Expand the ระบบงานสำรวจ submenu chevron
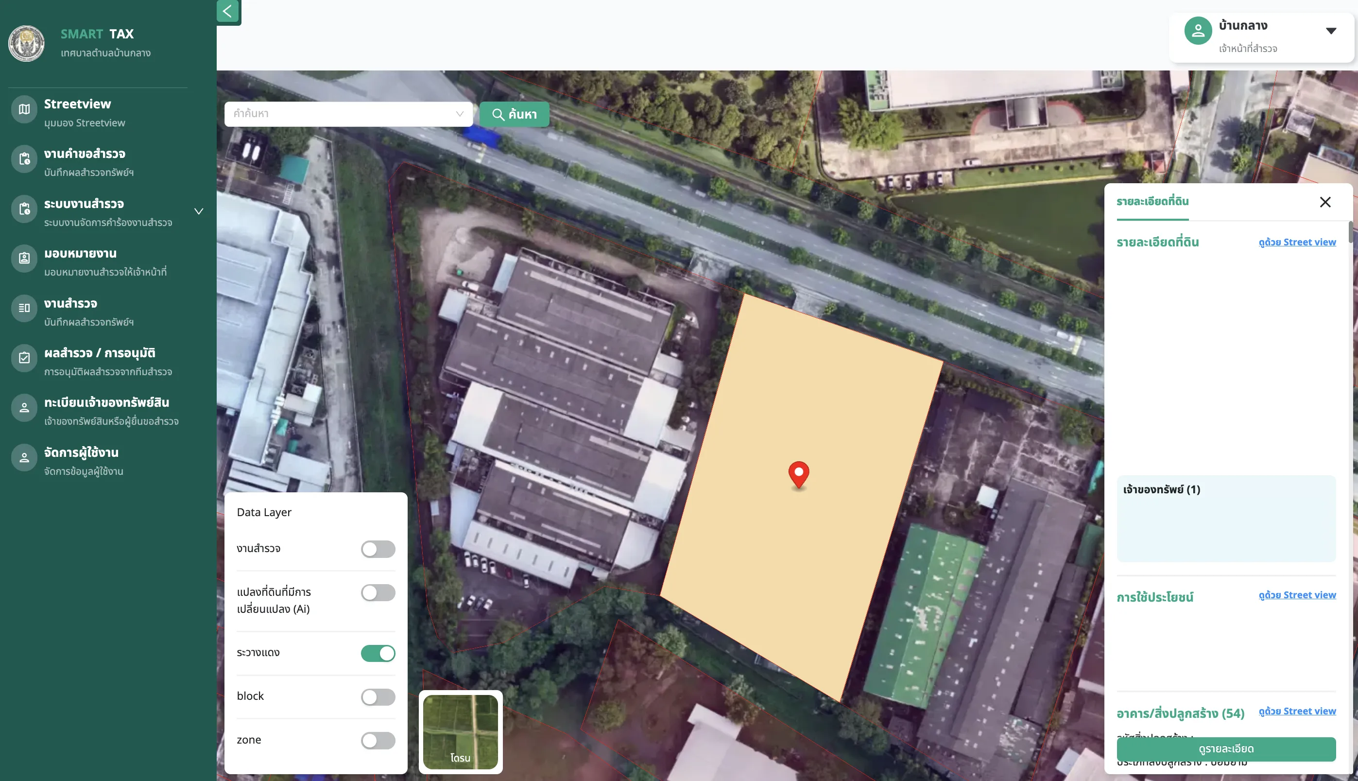Screen dimensions: 1358x781 click(x=199, y=211)
